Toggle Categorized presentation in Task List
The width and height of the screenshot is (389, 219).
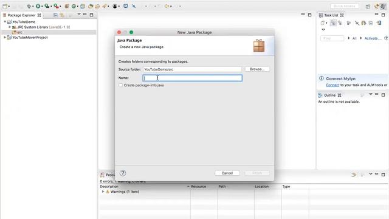click(x=333, y=23)
